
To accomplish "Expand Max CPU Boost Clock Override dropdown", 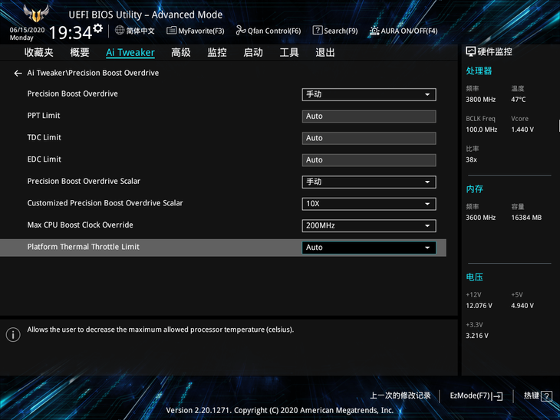I will tap(368, 225).
